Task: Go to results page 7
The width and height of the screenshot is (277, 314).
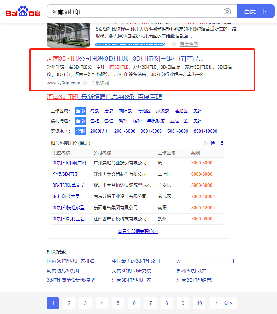Action: pos(151,303)
